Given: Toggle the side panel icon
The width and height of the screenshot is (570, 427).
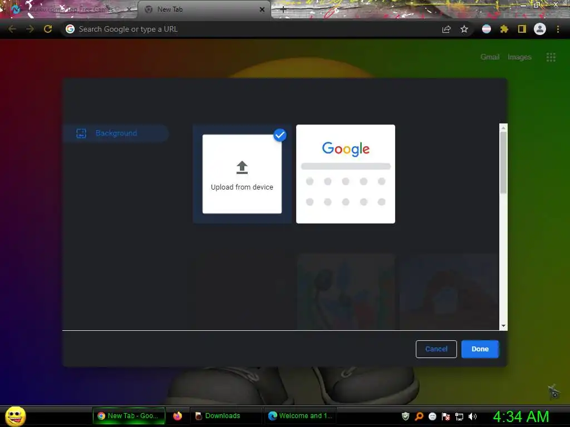Looking at the screenshot, I should [522, 29].
